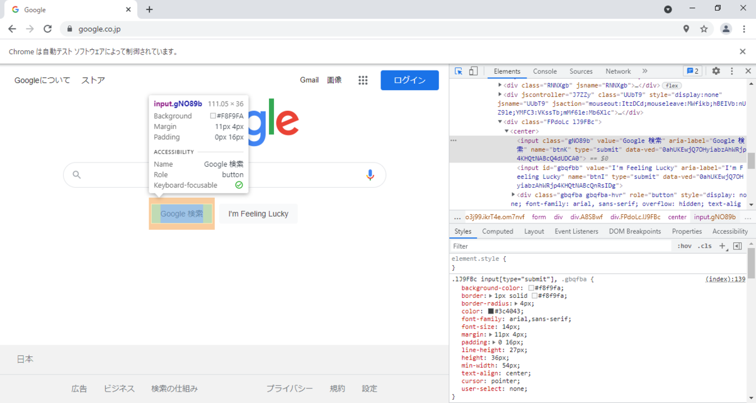Image resolution: width=756 pixels, height=403 pixels.
Task: Click the search magnifier icon in Google box
Action: (77, 174)
